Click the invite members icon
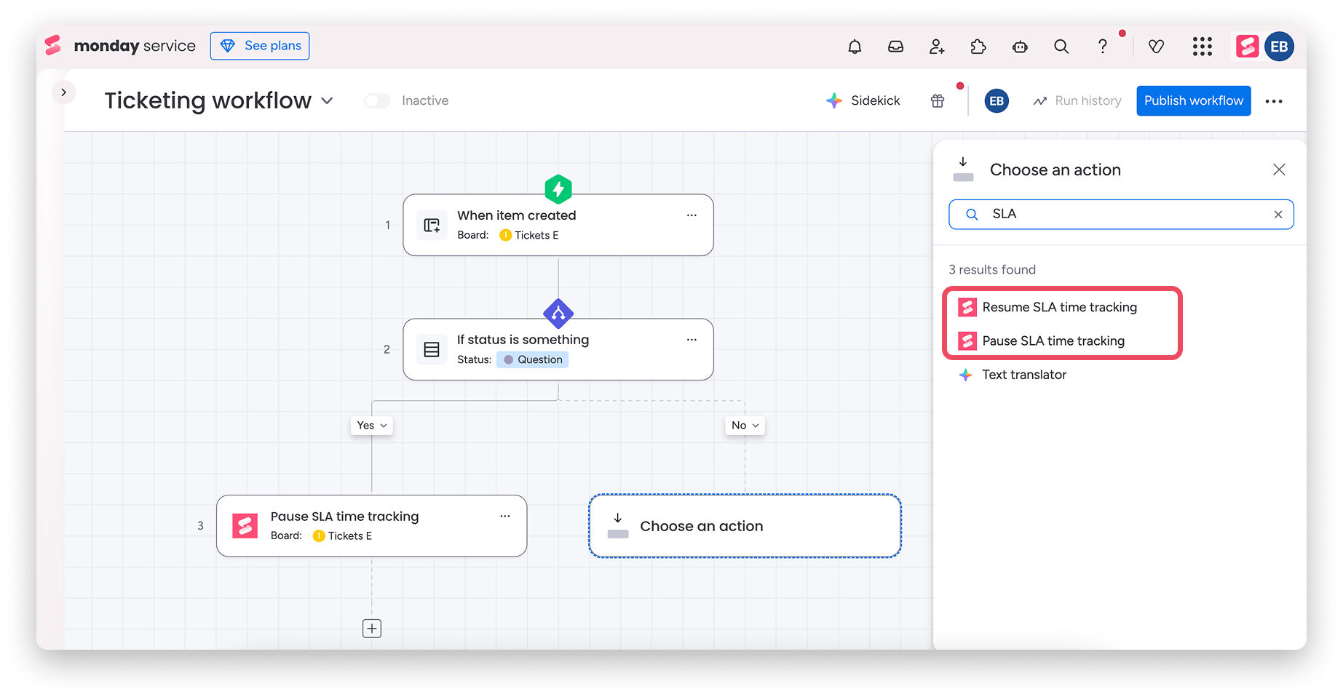Viewport: 1343px width, 697px height. (x=937, y=47)
